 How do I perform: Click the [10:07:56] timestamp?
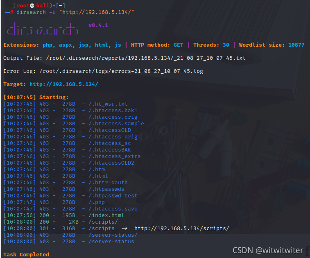(x=20, y=215)
